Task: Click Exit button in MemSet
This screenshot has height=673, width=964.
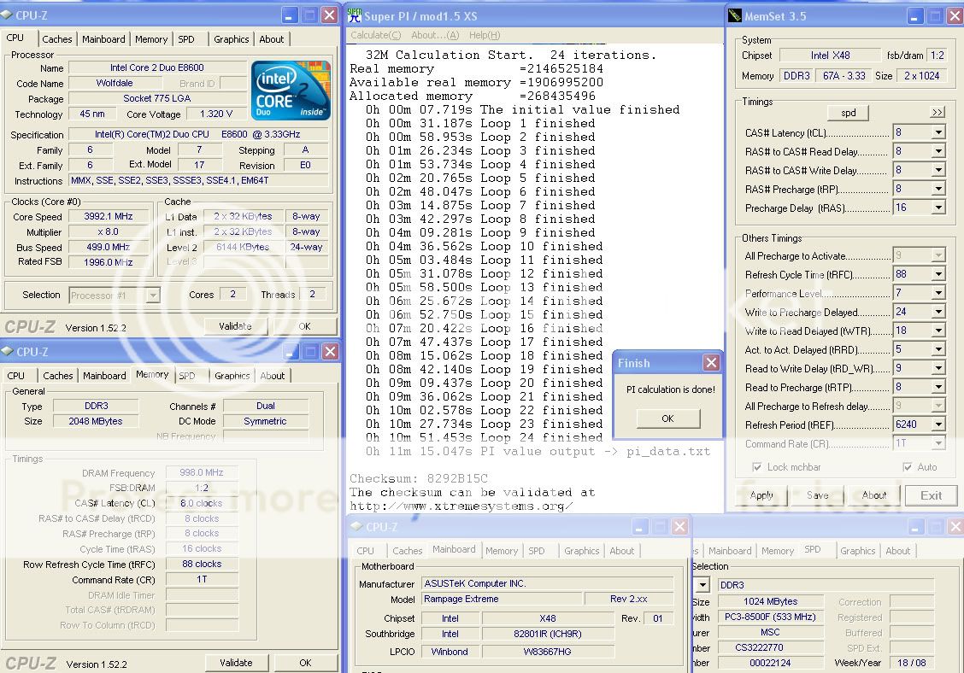Action: [931, 495]
